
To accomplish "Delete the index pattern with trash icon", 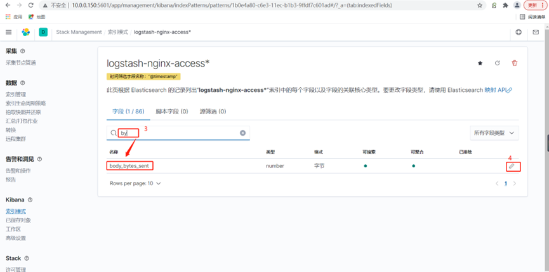I will [514, 63].
